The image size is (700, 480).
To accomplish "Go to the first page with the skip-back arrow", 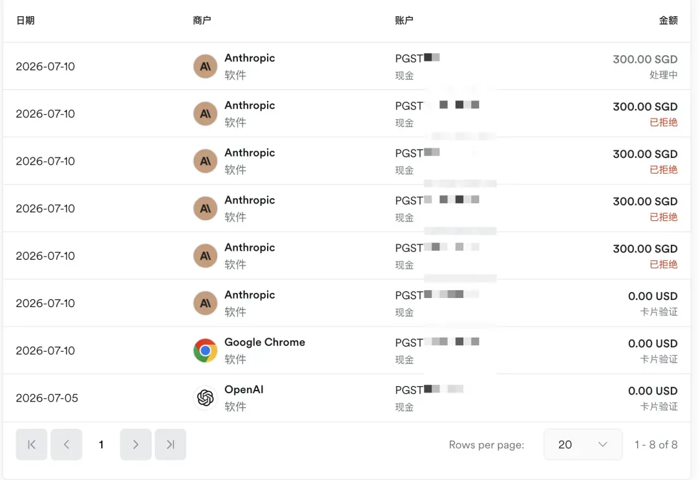I will click(31, 444).
